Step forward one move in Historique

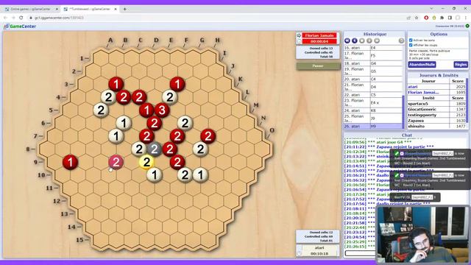[369, 40]
